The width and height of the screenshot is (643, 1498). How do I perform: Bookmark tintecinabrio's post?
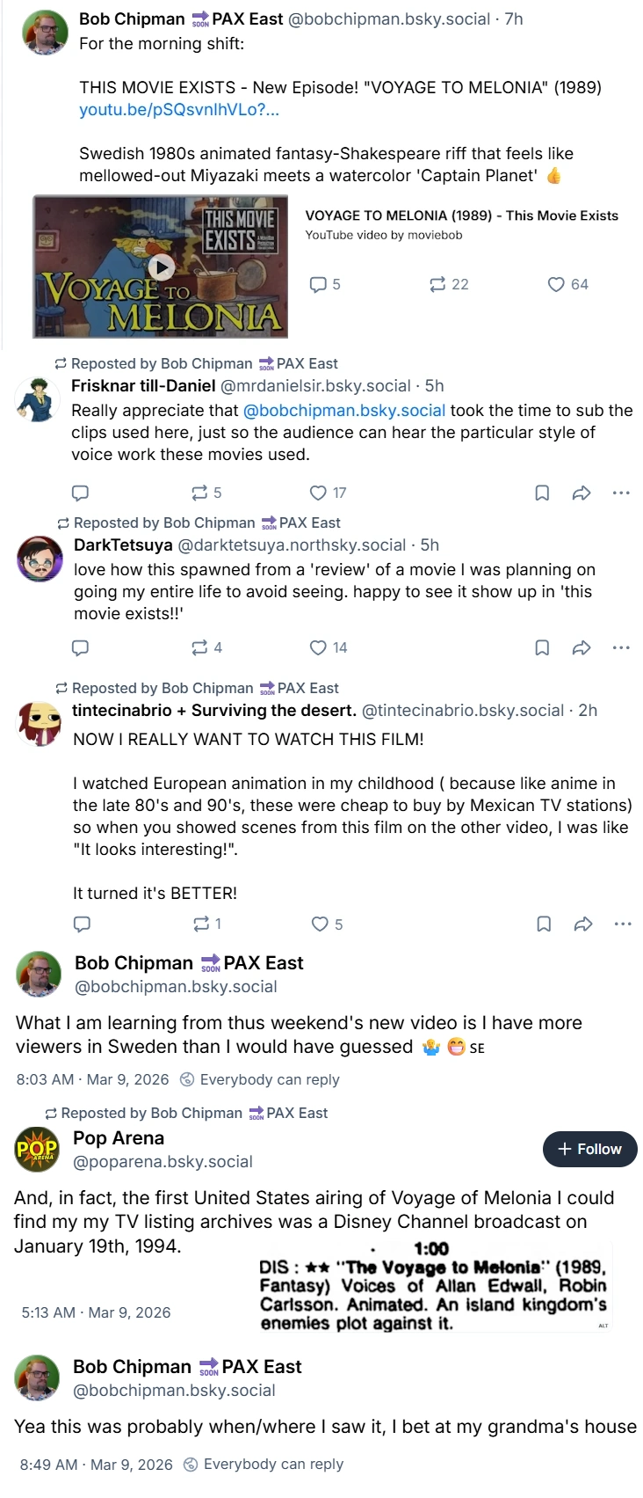[x=544, y=924]
